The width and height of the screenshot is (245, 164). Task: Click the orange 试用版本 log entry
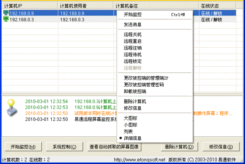[128, 113]
